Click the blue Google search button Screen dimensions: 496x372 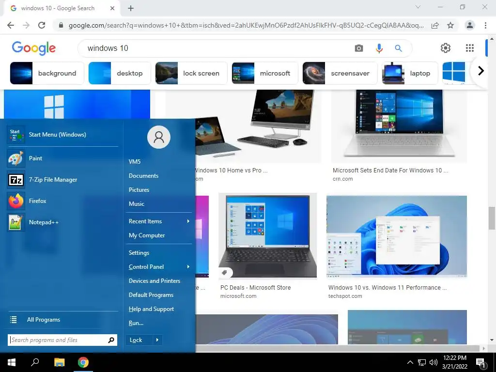398,48
